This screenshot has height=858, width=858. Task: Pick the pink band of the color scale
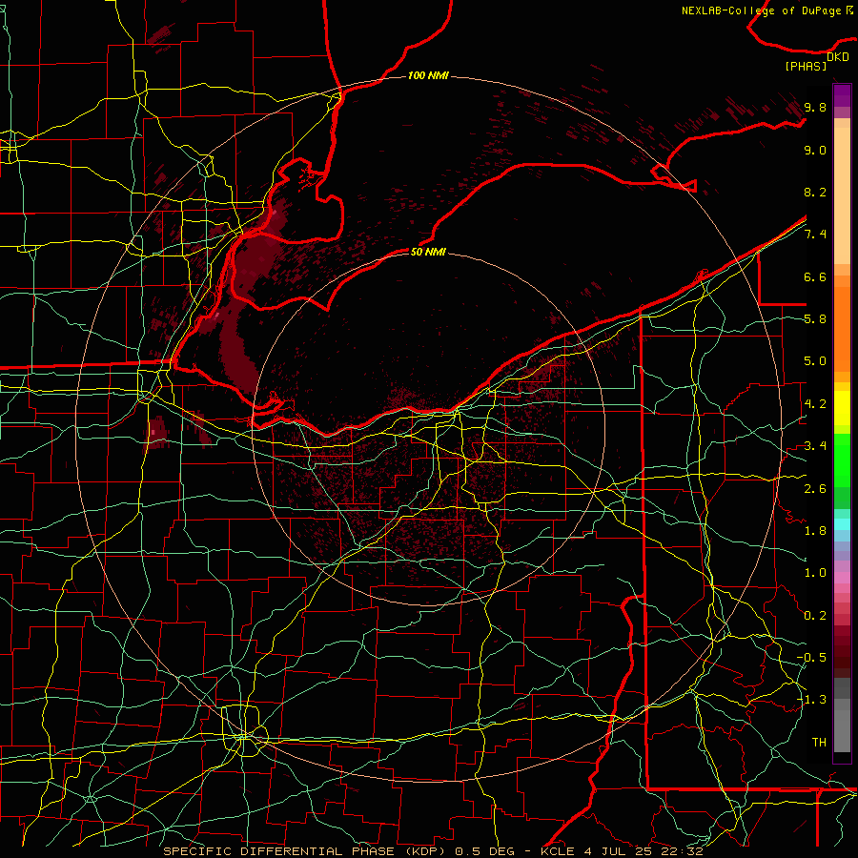pyautogui.click(x=842, y=578)
